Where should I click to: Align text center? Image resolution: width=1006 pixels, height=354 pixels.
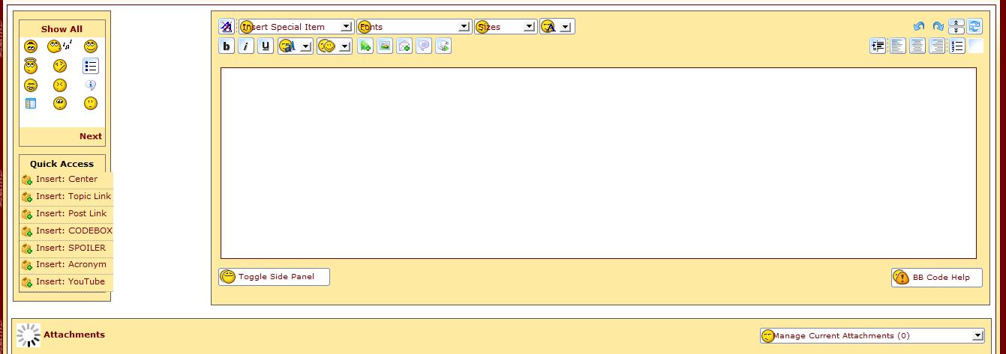pyautogui.click(x=917, y=46)
